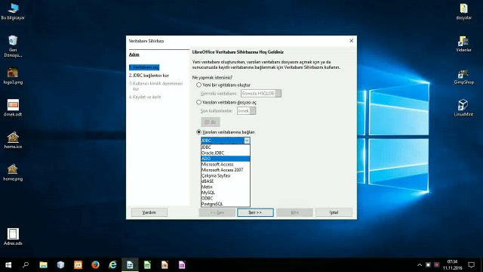Switch to LibreOffice Writer taskbar icon
This screenshot has width=483, height=272.
tap(130, 265)
